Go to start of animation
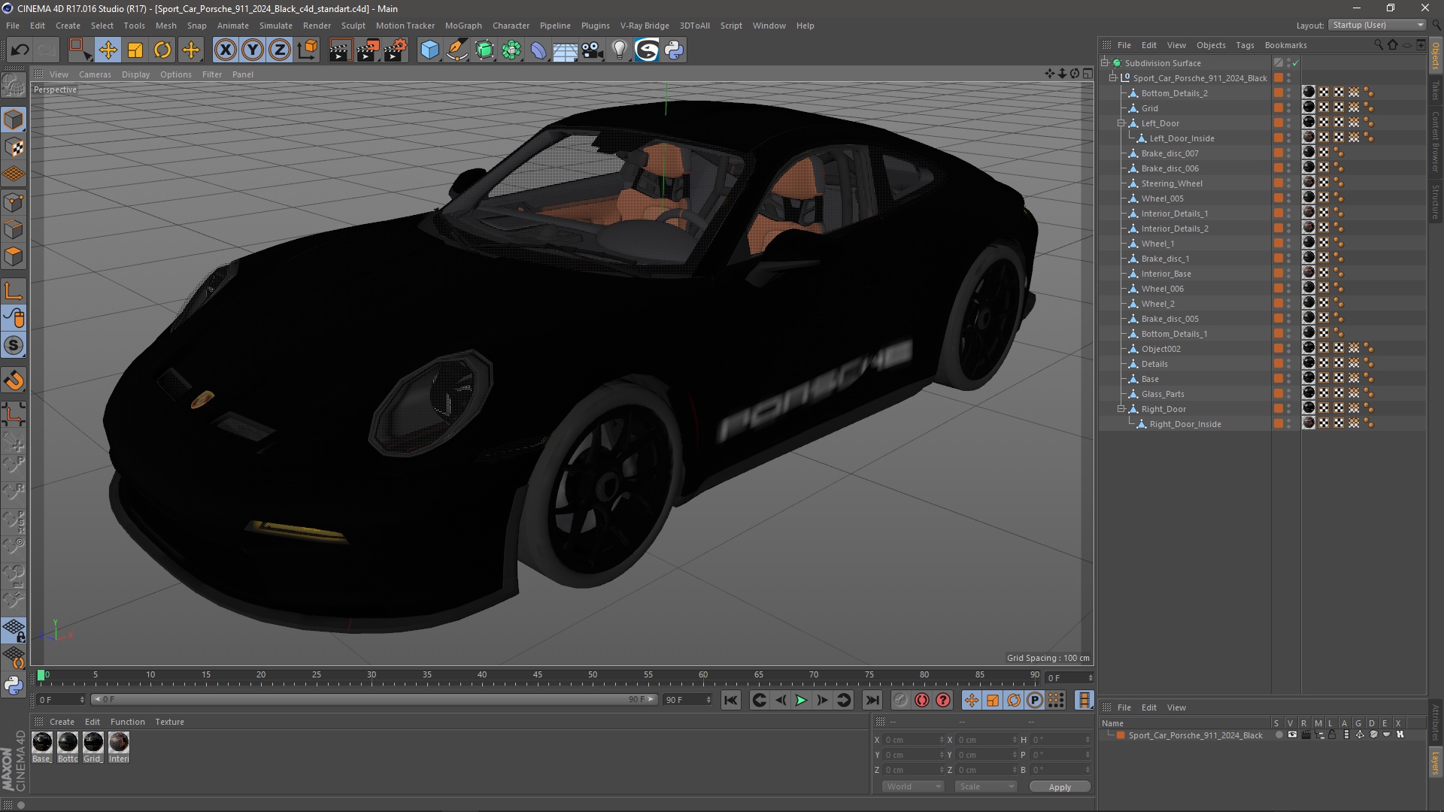Screen dimensions: 1444x812 [x=731, y=700]
